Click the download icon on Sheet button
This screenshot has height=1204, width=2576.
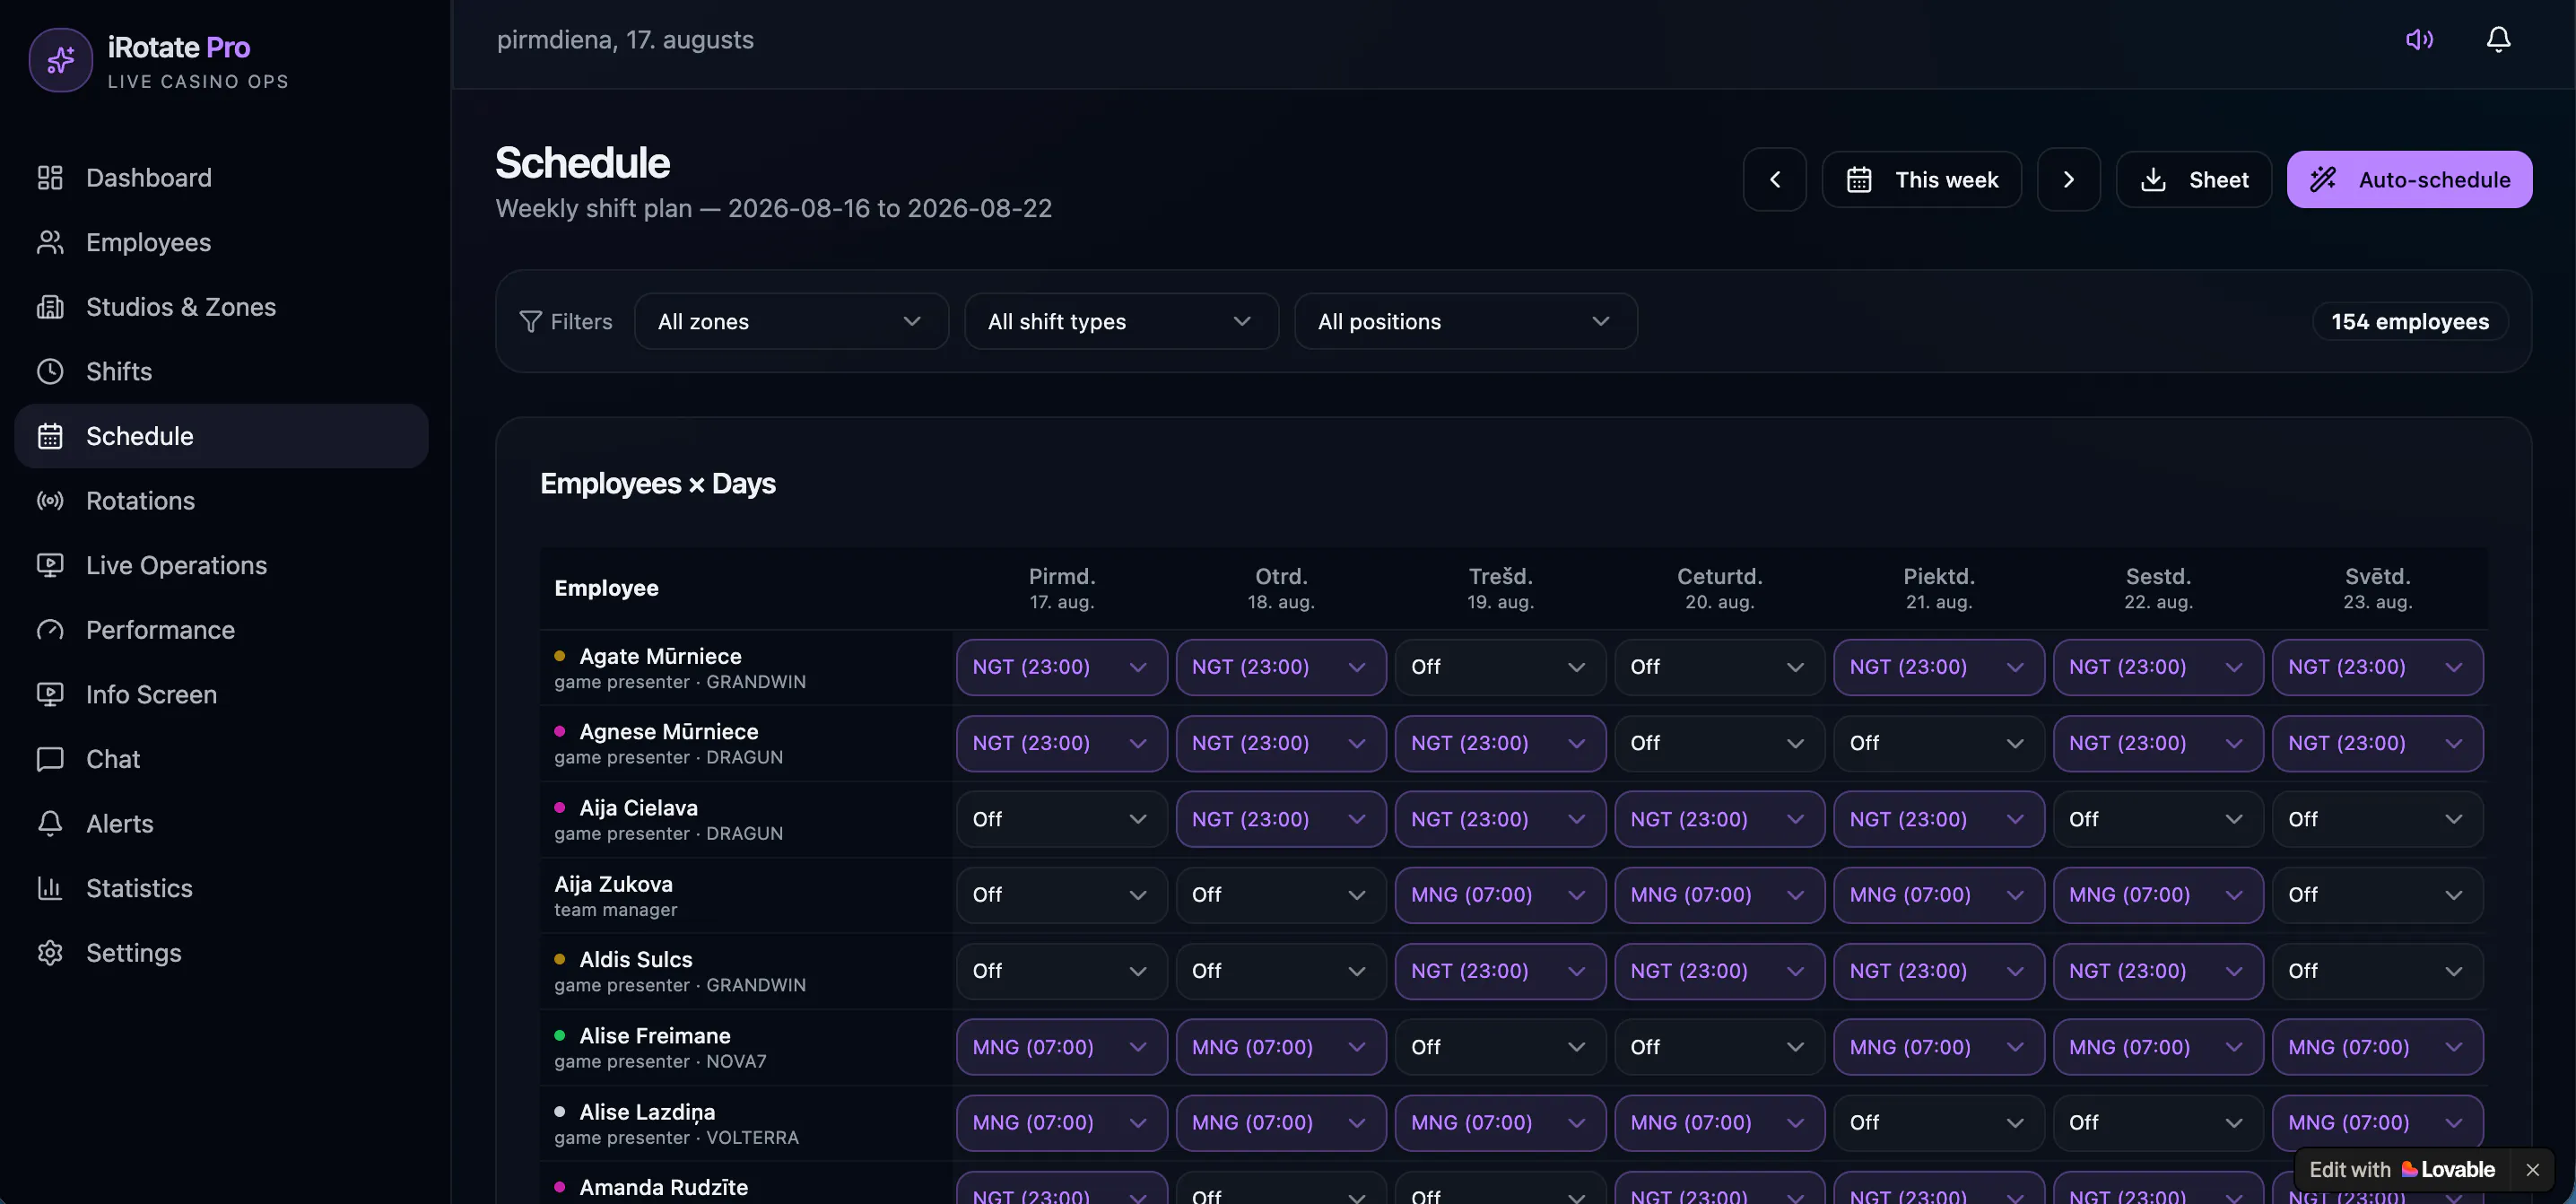coord(2153,180)
